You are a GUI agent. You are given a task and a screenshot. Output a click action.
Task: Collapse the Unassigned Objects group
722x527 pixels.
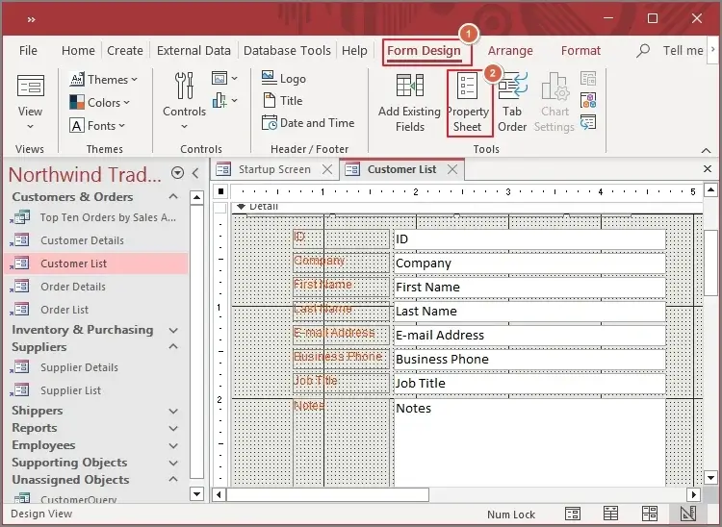[x=173, y=480]
